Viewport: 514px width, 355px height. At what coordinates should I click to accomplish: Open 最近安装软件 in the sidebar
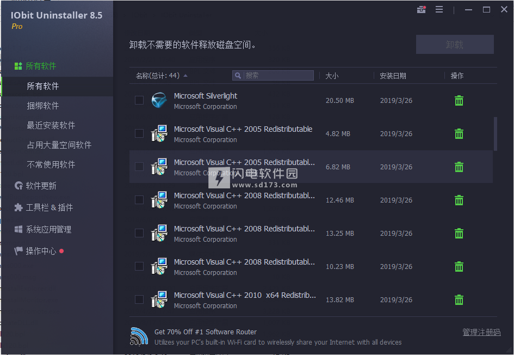[x=51, y=125]
